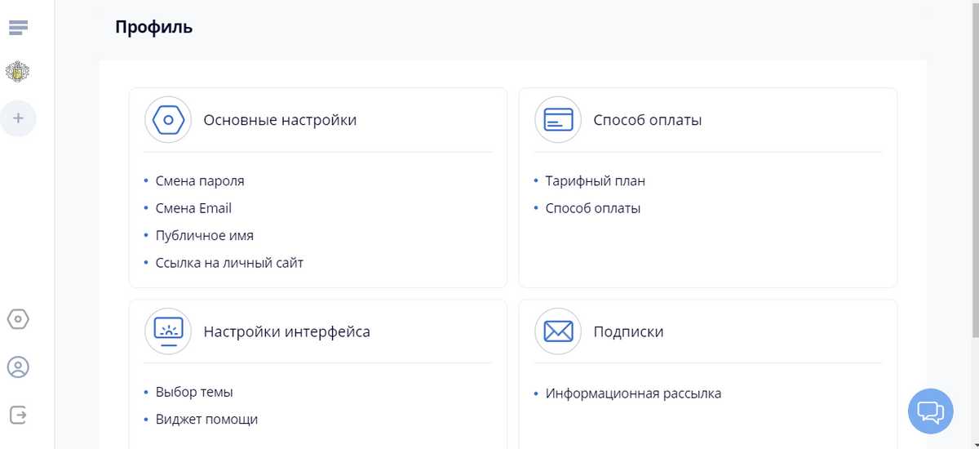Open Смена Email link
Image resolution: width=979 pixels, height=449 pixels.
(x=193, y=208)
